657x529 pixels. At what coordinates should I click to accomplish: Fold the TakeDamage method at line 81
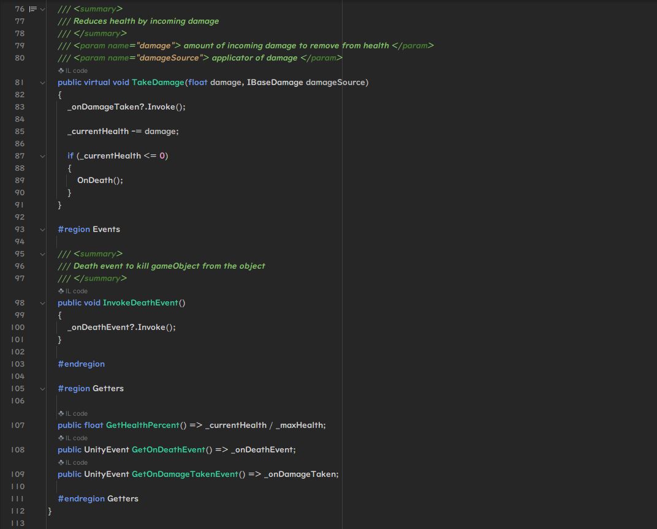[x=42, y=83]
